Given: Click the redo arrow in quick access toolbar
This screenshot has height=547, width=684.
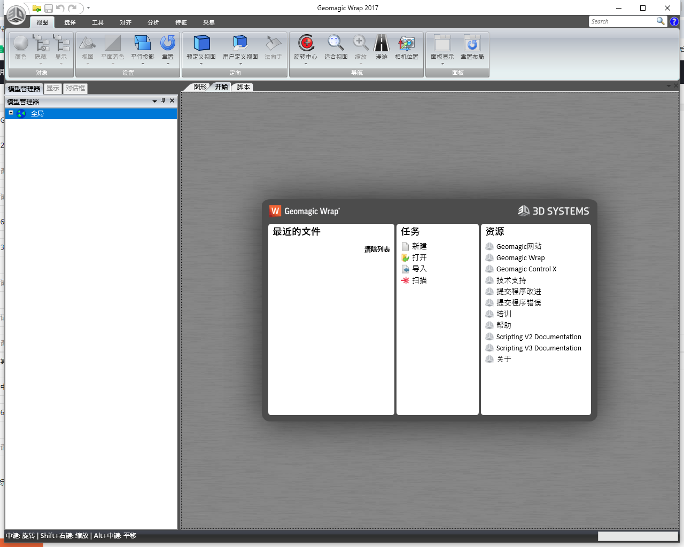Looking at the screenshot, I should point(72,9).
